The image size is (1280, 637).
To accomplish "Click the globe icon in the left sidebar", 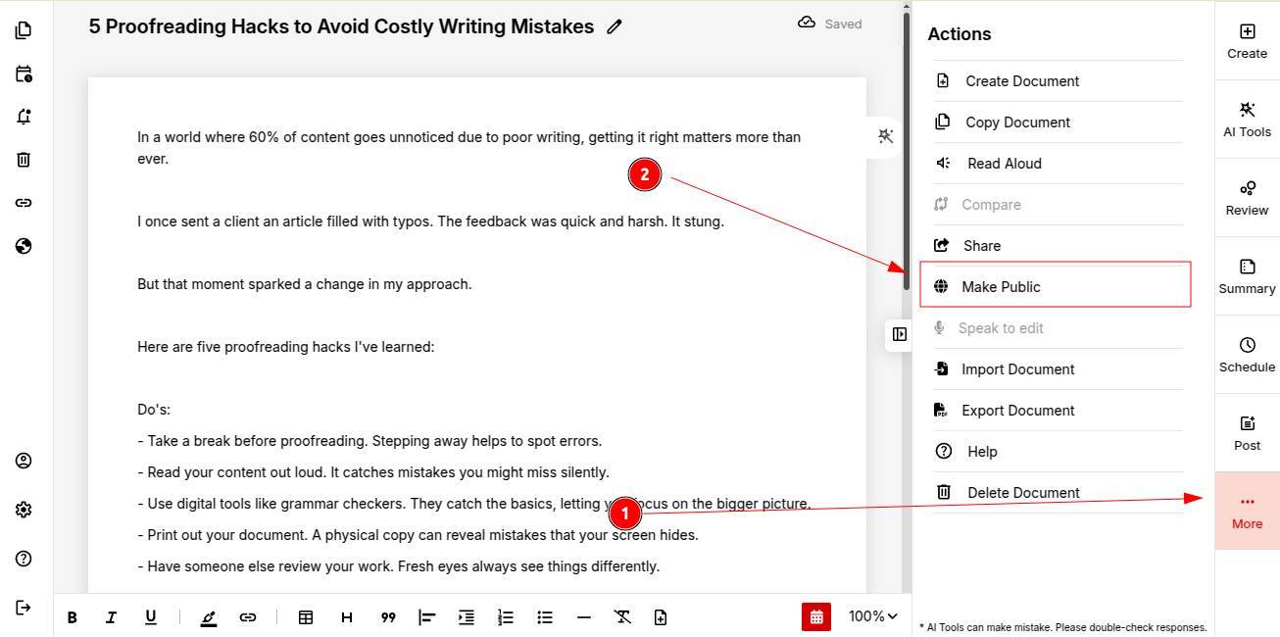I will tap(24, 246).
